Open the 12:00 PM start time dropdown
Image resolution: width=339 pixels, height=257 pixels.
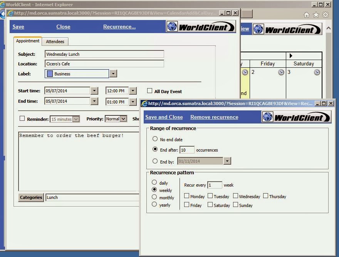click(133, 91)
